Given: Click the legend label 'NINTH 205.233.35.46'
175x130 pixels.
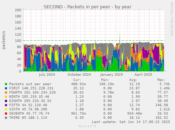Looking at the screenshot, I should pyautogui.click(x=29, y=97).
